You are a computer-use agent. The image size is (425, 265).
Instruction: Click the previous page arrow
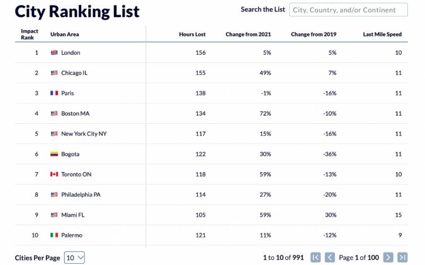click(x=330, y=257)
